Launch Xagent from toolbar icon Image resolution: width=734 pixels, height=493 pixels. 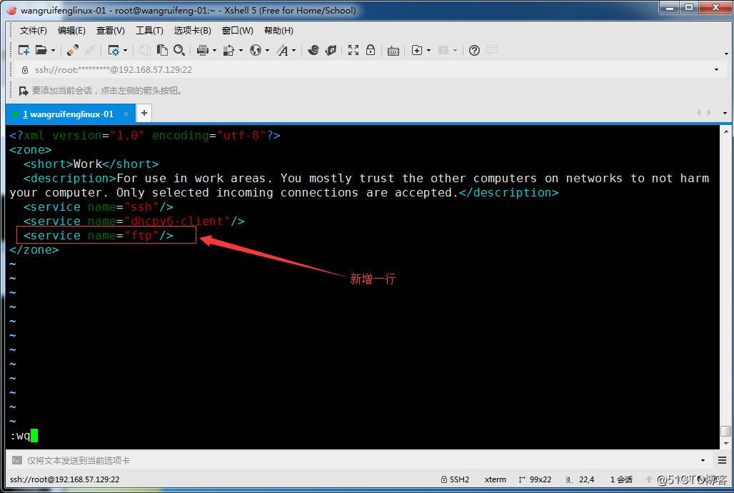coord(331,50)
